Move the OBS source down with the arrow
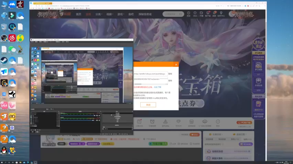 tap(40, 130)
